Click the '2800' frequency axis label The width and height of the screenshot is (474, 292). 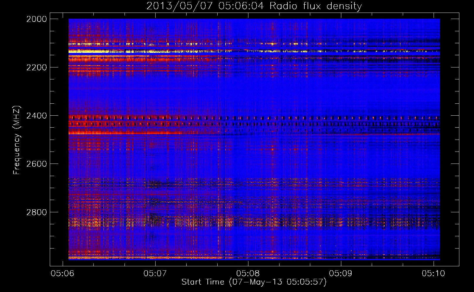pos(37,212)
